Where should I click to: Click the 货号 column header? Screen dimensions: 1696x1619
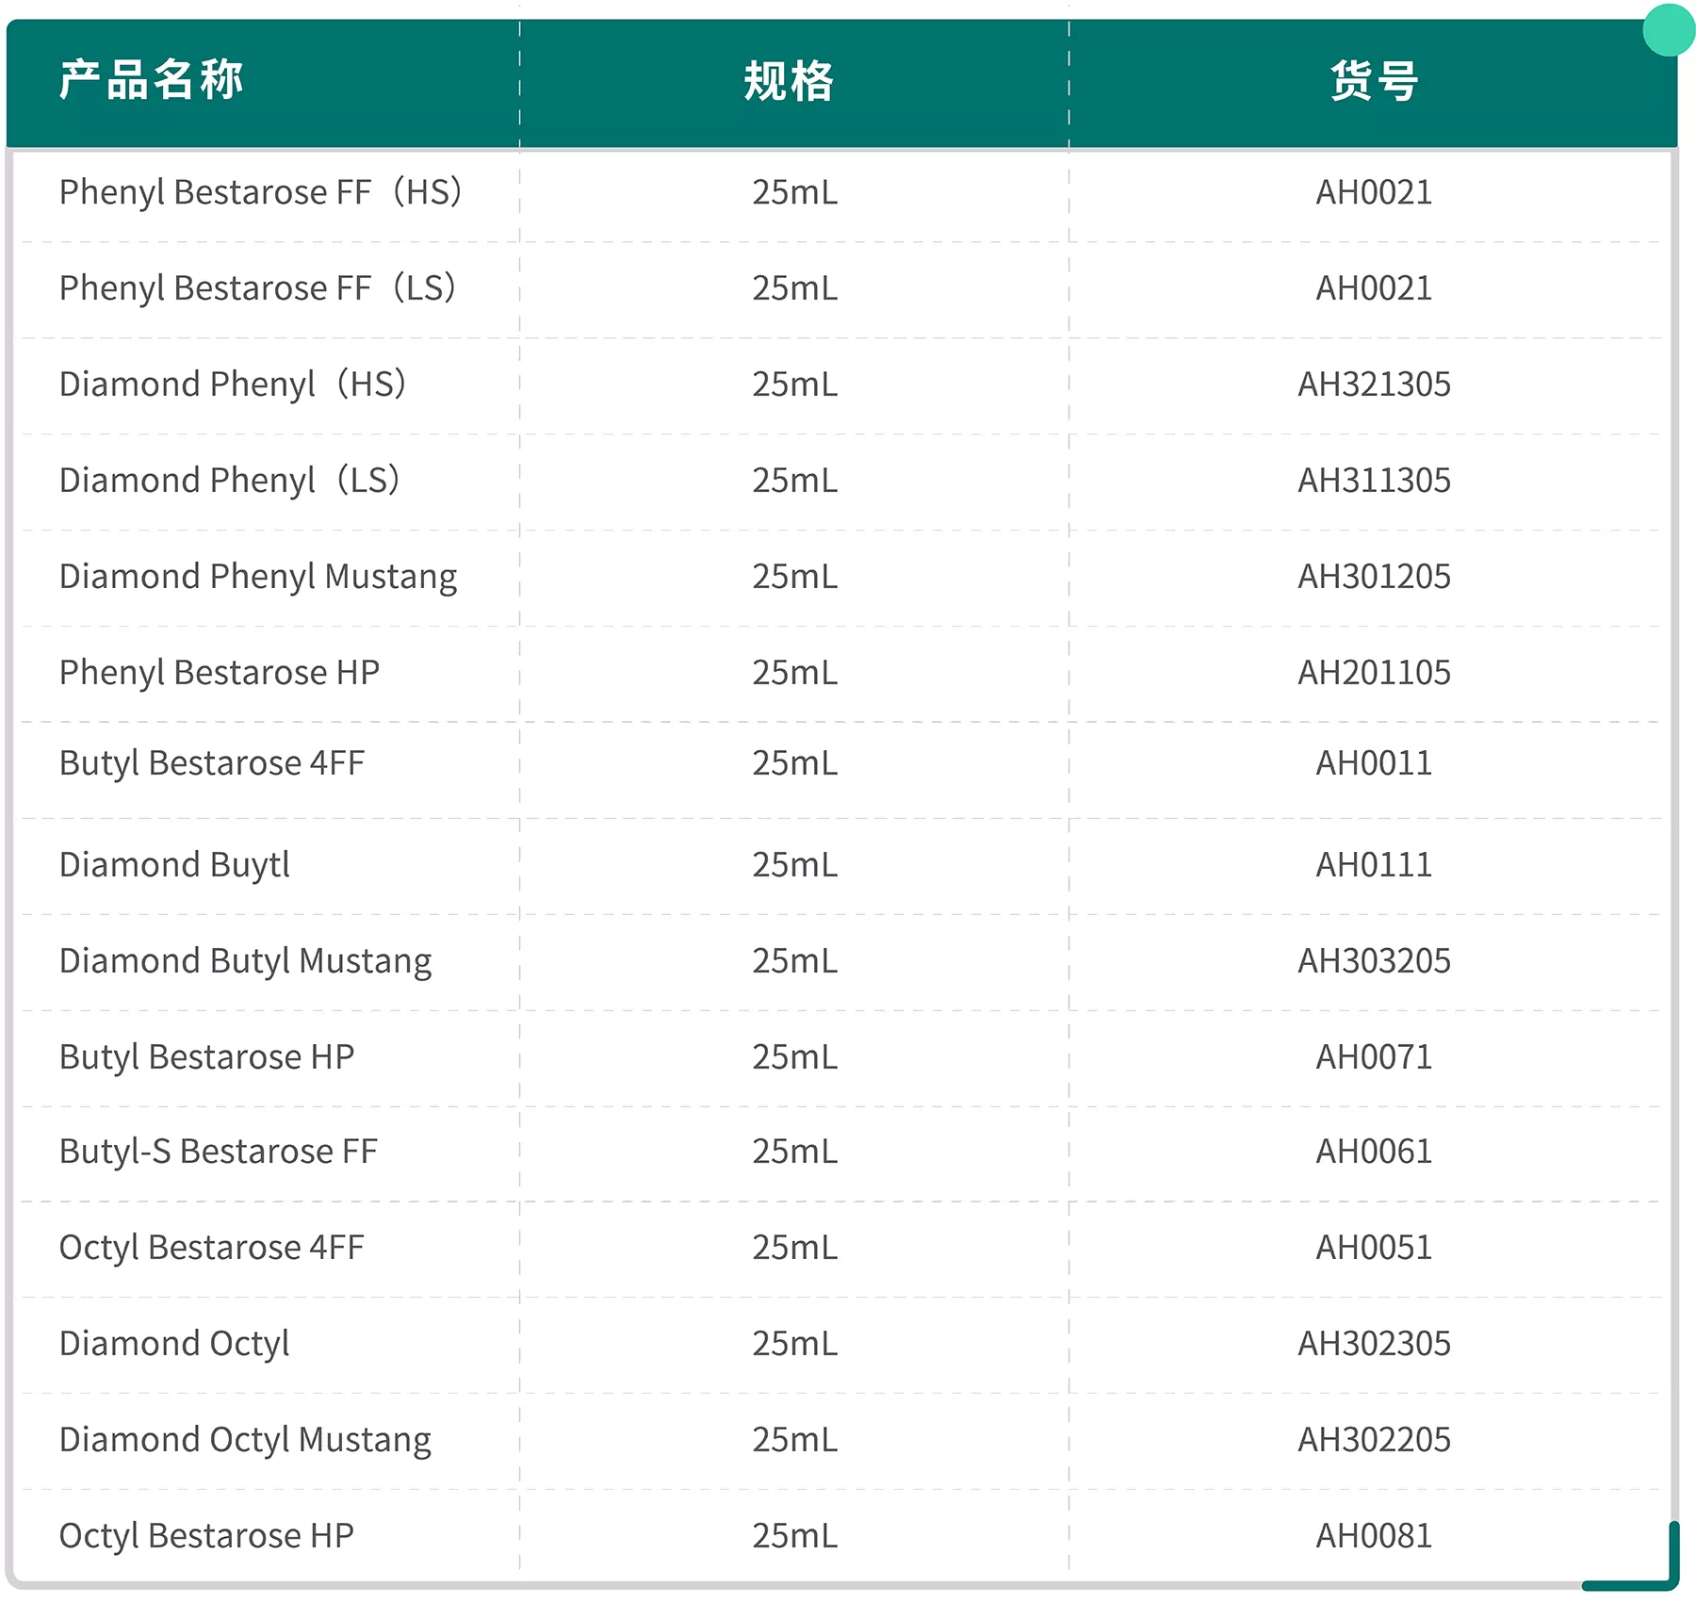1374,81
